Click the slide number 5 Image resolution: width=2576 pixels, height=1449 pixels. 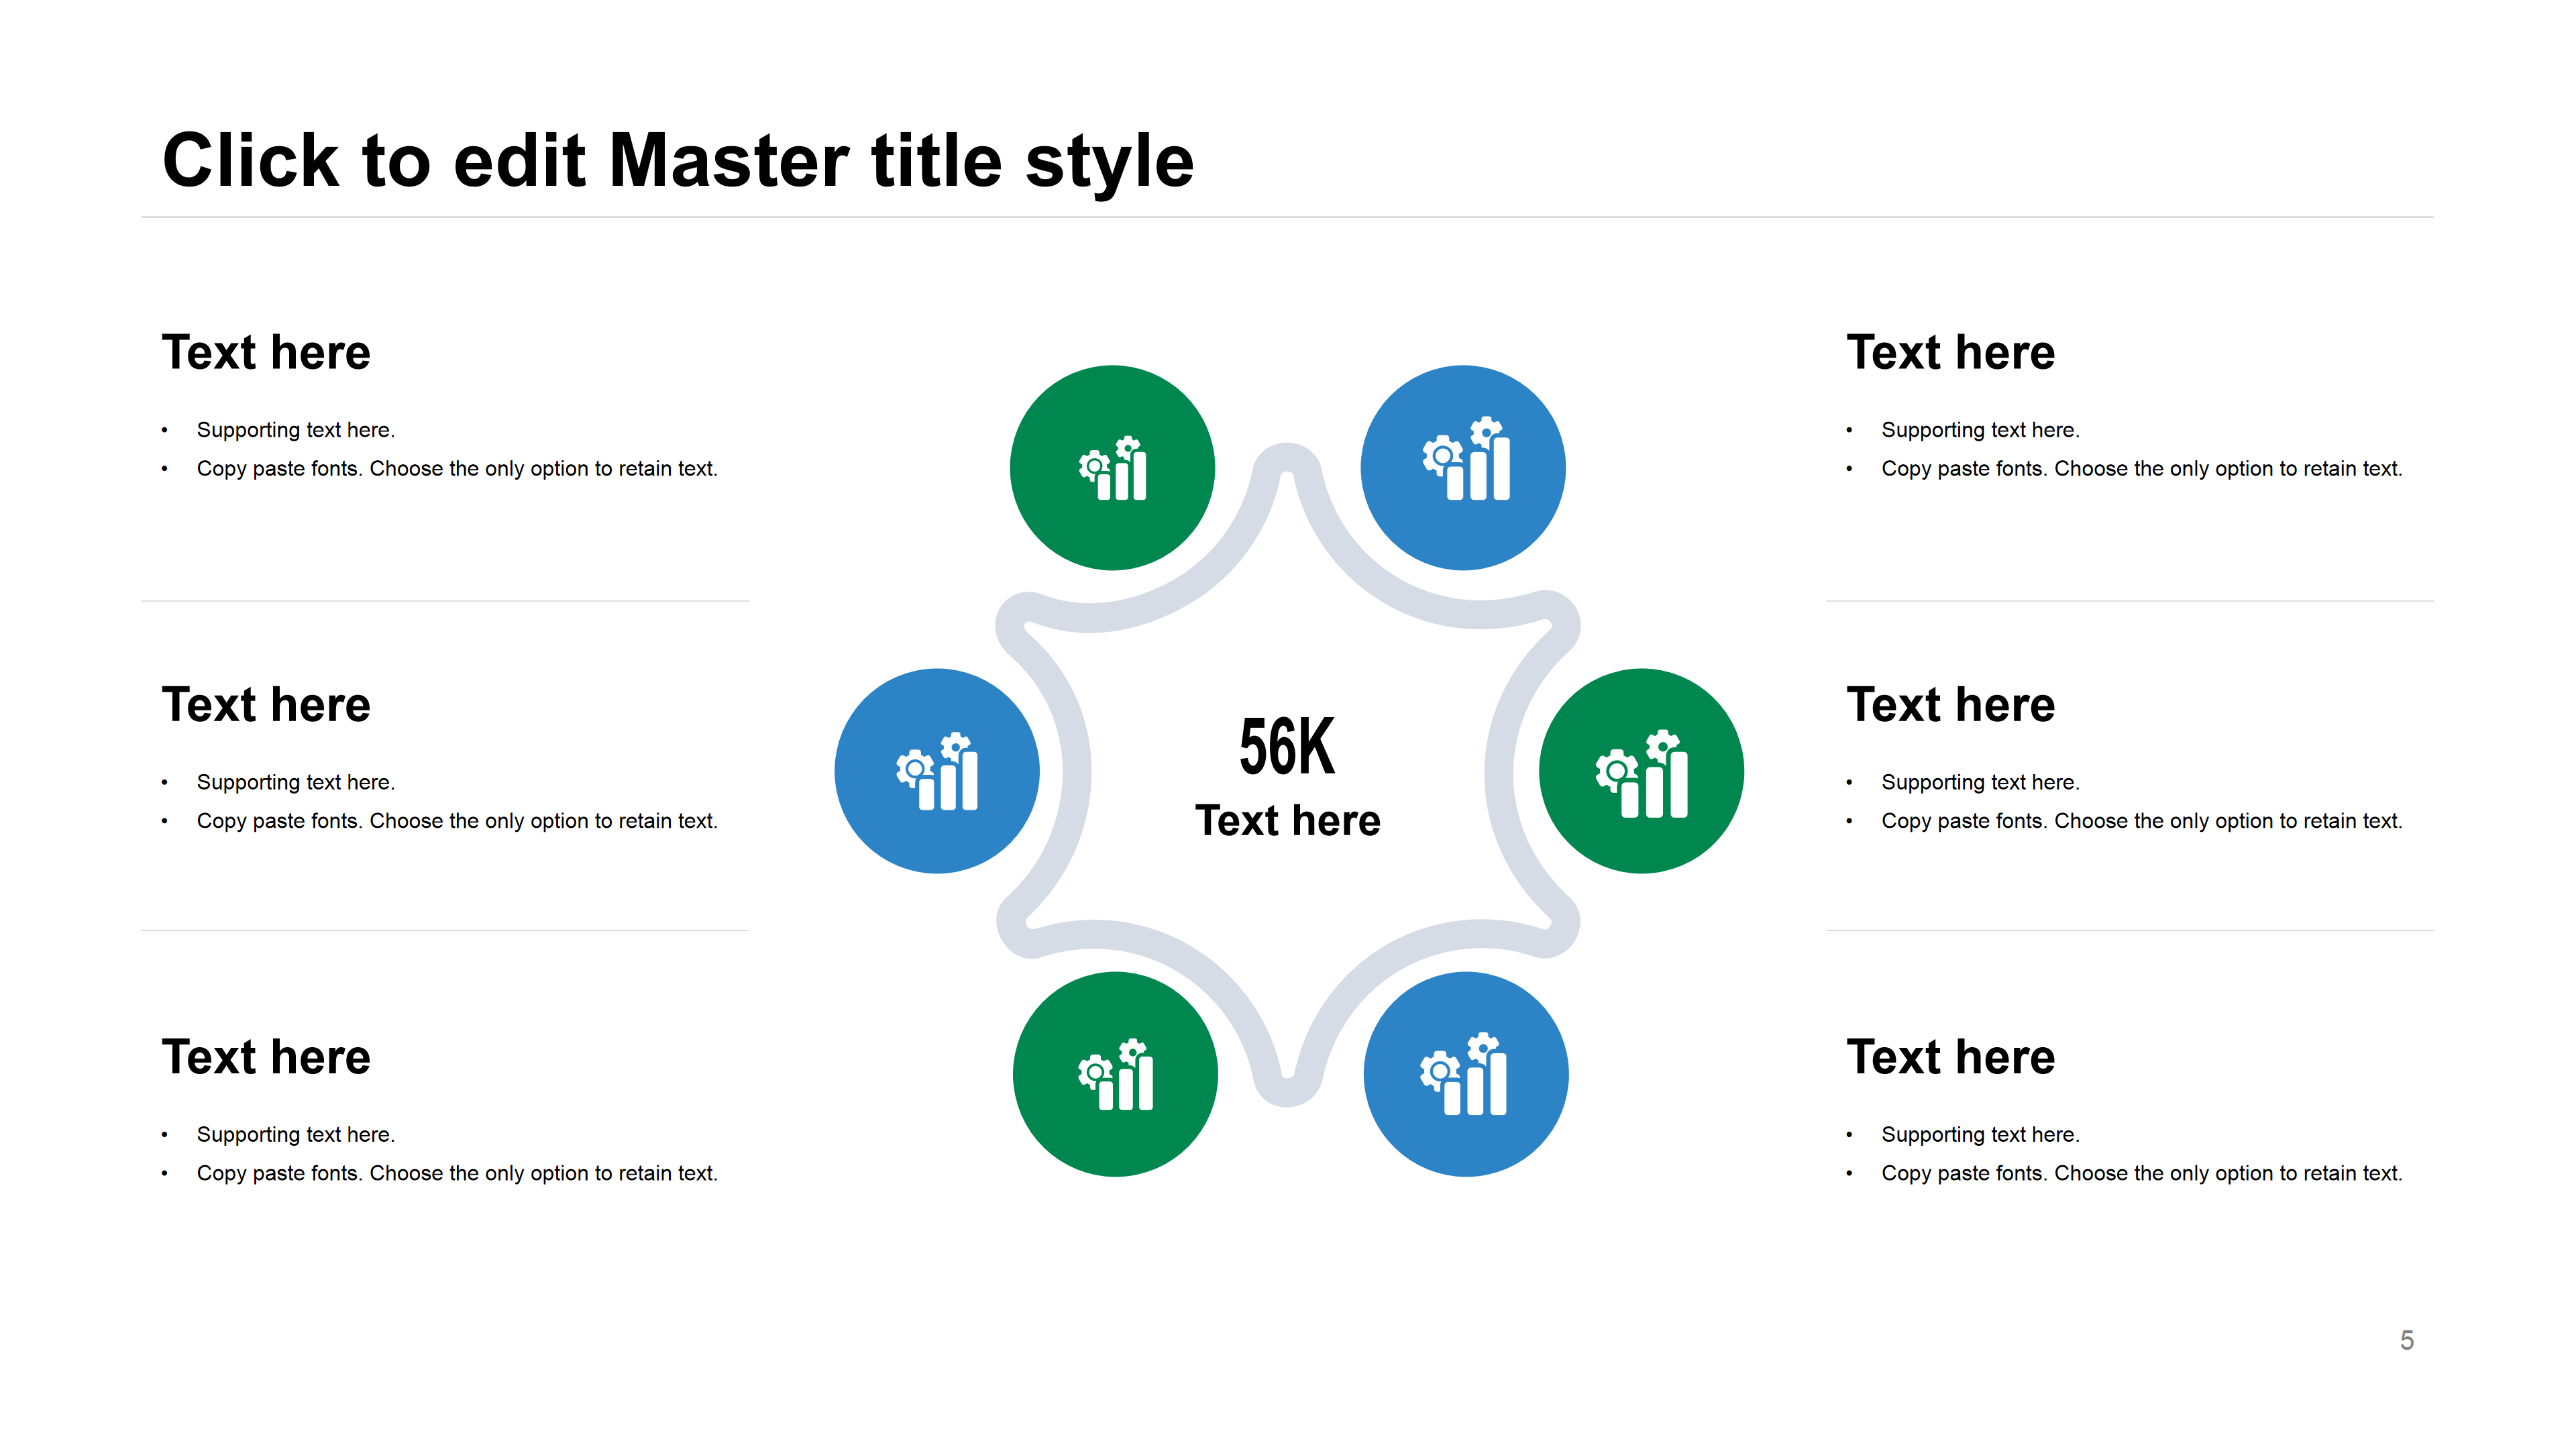tap(2407, 1340)
